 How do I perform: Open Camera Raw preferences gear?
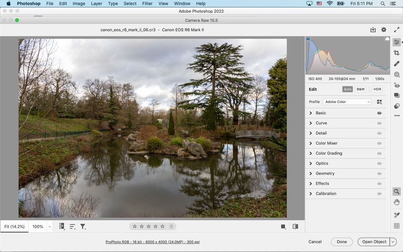point(384,30)
